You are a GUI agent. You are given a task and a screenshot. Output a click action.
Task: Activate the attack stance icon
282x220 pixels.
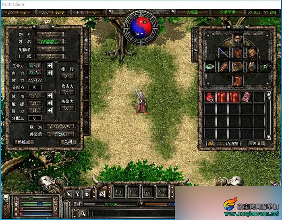coord(78,194)
